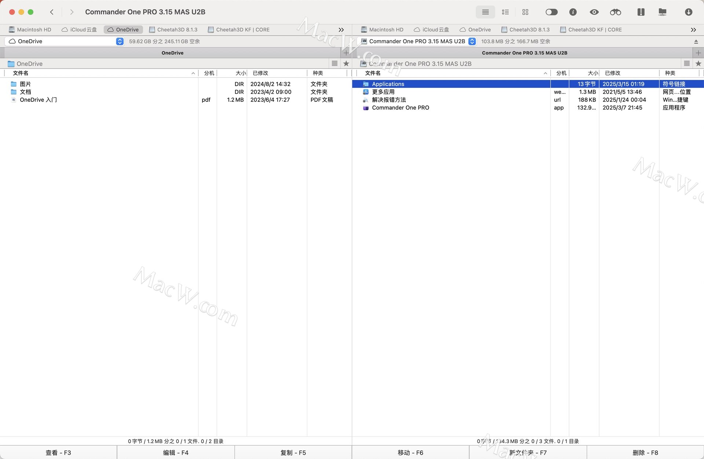Viewport: 704px width, 459px height.
Task: Open the network connections manager icon
Action: tap(662, 12)
